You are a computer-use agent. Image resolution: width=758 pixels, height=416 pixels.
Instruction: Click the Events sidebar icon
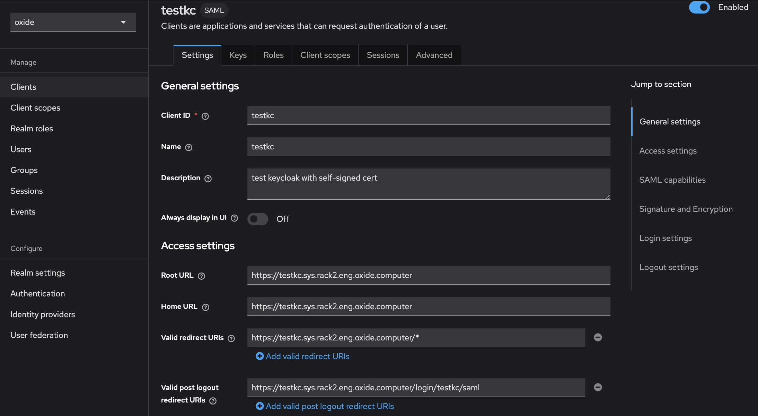23,211
